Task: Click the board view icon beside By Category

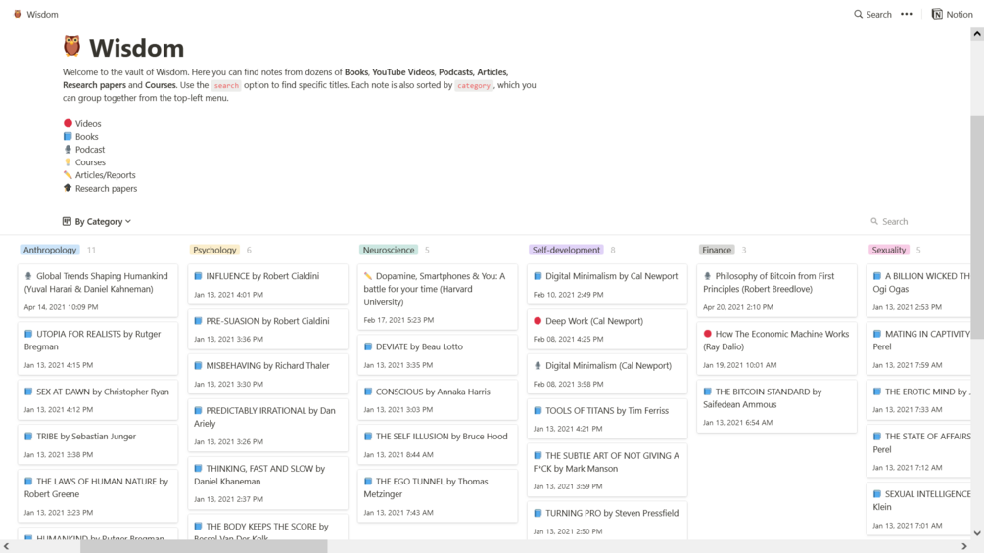Action: tap(67, 221)
